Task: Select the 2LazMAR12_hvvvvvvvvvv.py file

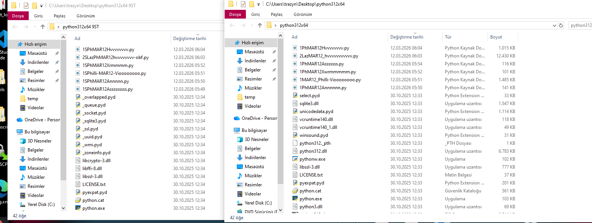Action: point(328,56)
